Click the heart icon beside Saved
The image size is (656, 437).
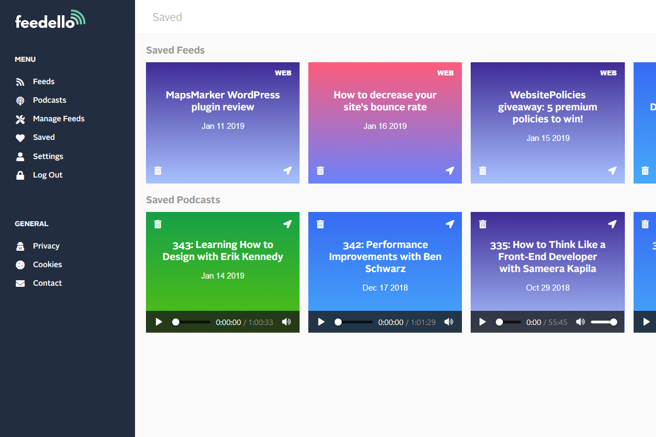coord(20,138)
